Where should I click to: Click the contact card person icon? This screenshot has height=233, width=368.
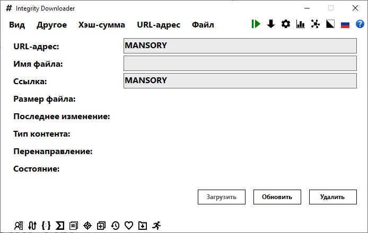coord(19,226)
